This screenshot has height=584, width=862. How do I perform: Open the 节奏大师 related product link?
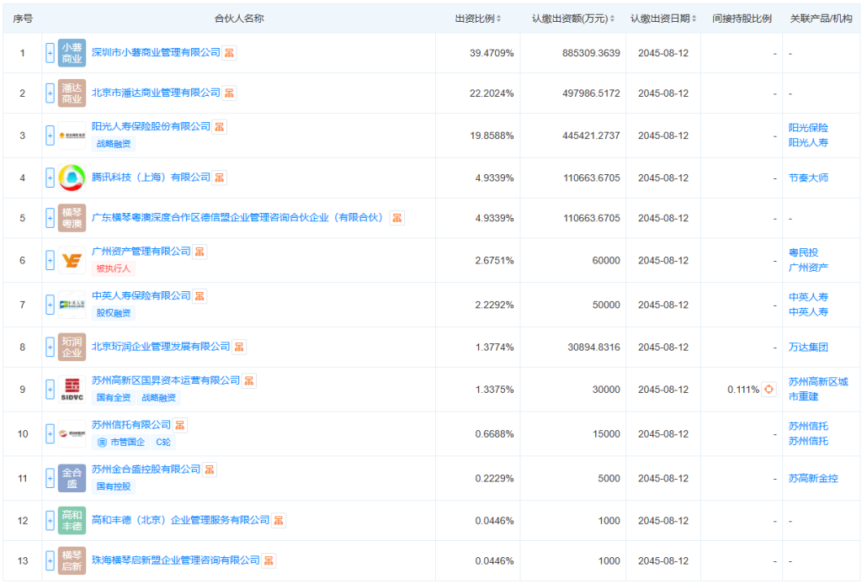(808, 178)
